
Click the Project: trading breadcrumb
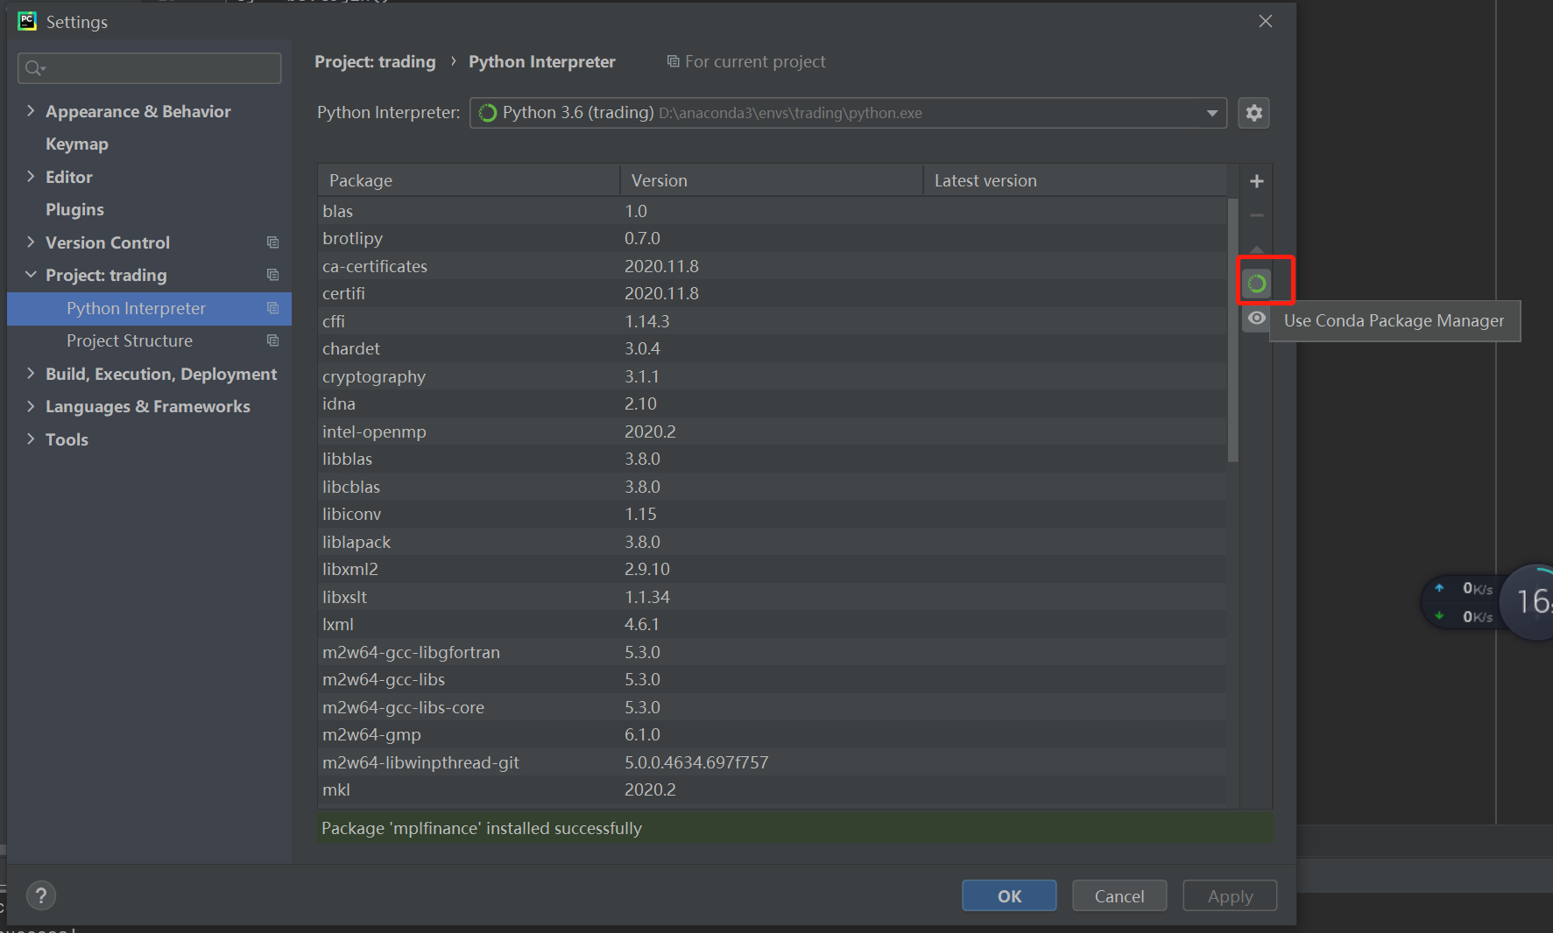click(x=375, y=61)
